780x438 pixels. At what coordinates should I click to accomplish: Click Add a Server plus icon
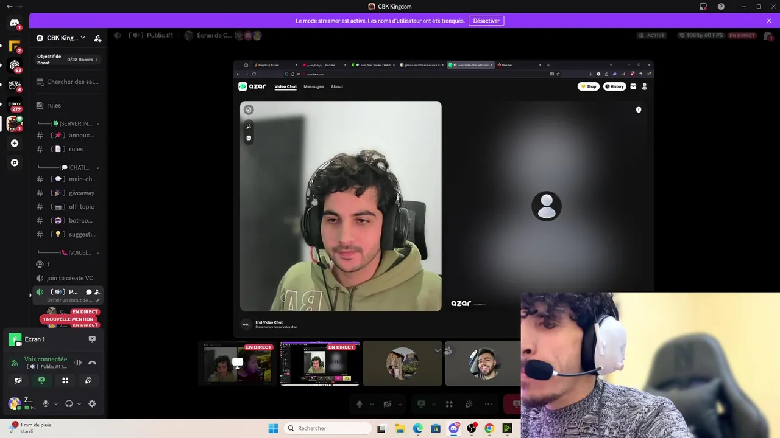[x=15, y=144]
